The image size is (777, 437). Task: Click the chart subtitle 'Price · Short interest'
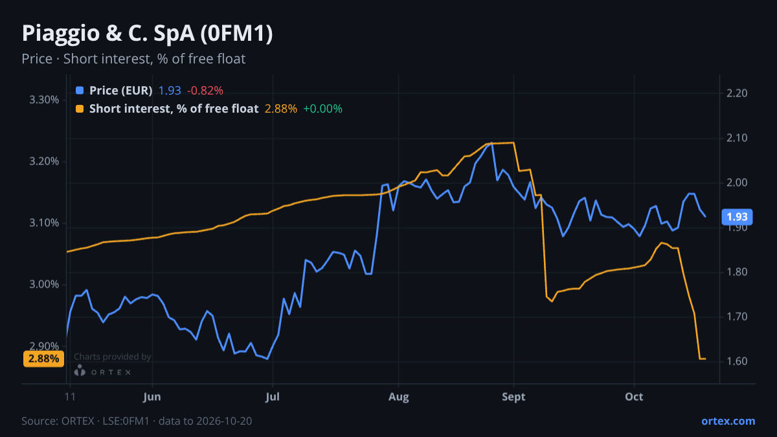133,59
